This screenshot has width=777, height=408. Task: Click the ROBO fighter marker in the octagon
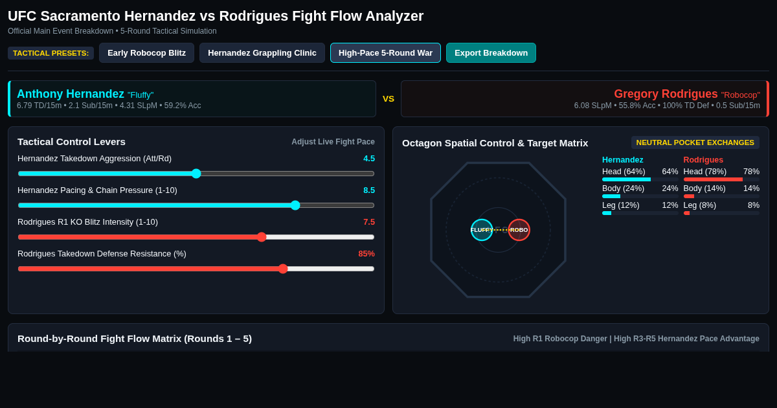pos(519,230)
